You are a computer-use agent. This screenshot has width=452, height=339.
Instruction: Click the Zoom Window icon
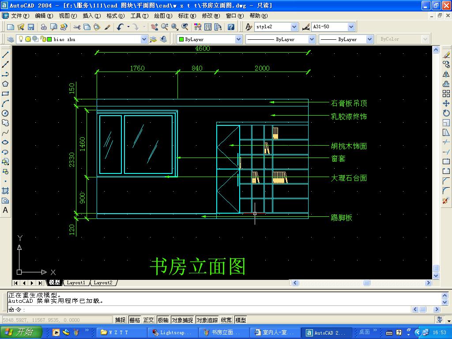pos(175,27)
